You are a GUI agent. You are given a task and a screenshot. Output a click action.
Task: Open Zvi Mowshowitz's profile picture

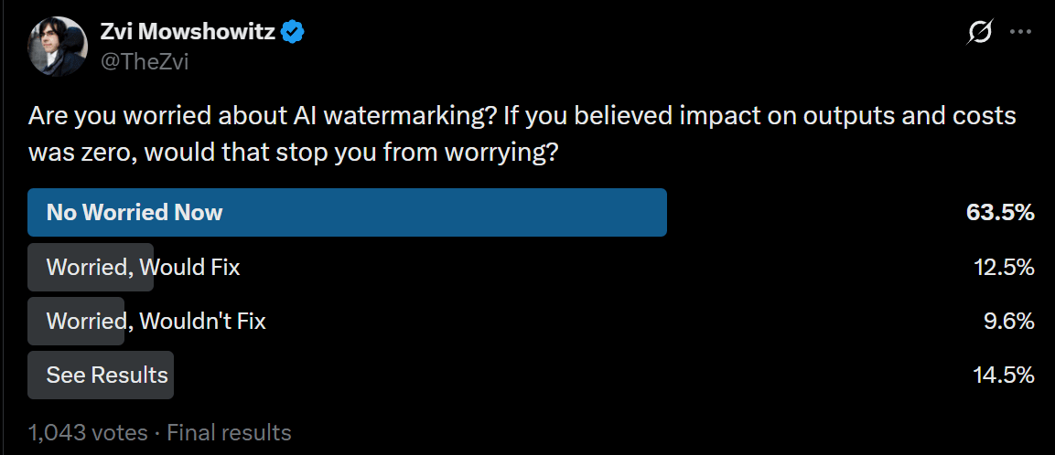point(58,47)
